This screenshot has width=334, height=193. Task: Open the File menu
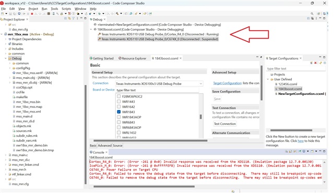[x=4, y=9]
